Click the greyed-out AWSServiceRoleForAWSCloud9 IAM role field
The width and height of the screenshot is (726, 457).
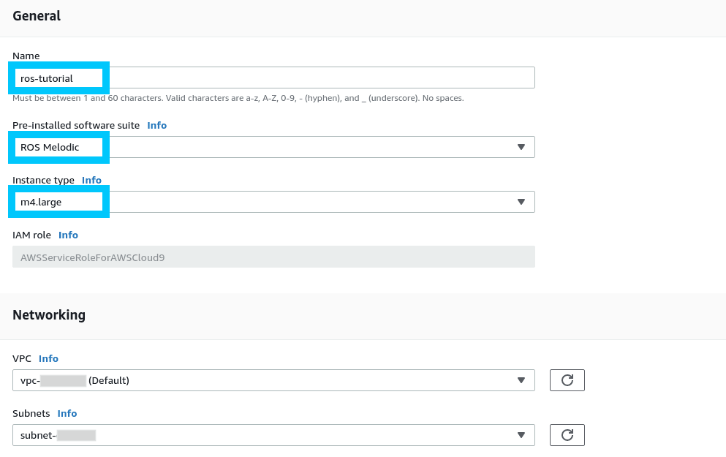pos(273,257)
